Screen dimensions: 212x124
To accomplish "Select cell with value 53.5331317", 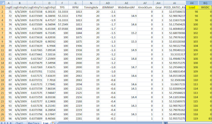I will click(x=175, y=54).
